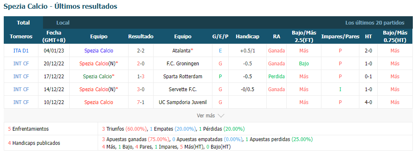Open INT CF tournament for 20/12/22 match

pos(21,64)
